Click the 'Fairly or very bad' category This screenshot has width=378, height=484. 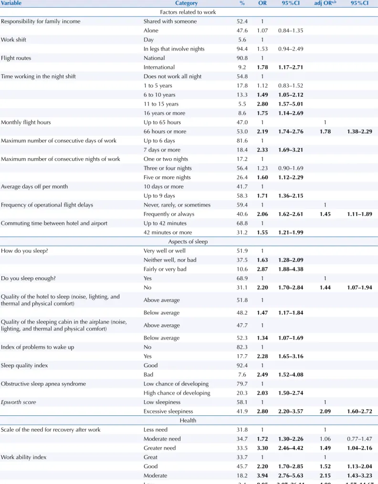click(x=165, y=269)
